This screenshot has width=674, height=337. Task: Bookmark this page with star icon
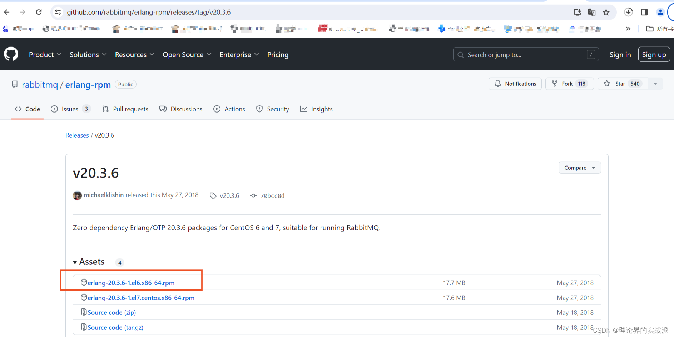tap(606, 12)
